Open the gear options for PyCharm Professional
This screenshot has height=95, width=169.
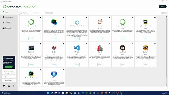(x=40, y=70)
